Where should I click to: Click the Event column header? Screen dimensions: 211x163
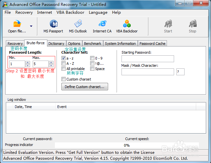(125, 107)
